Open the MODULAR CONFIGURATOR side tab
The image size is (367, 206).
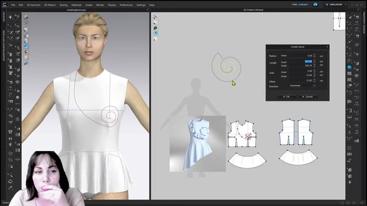(3, 46)
